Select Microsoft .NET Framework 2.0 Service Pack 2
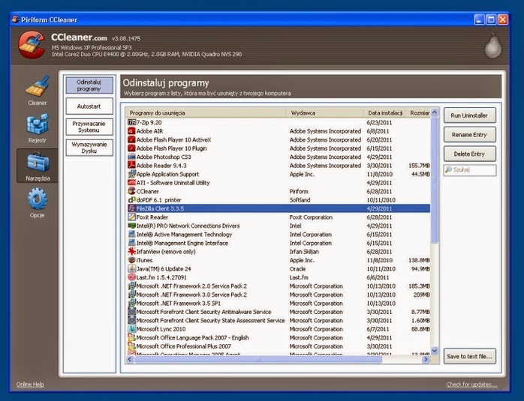The image size is (524, 401). pos(279,286)
